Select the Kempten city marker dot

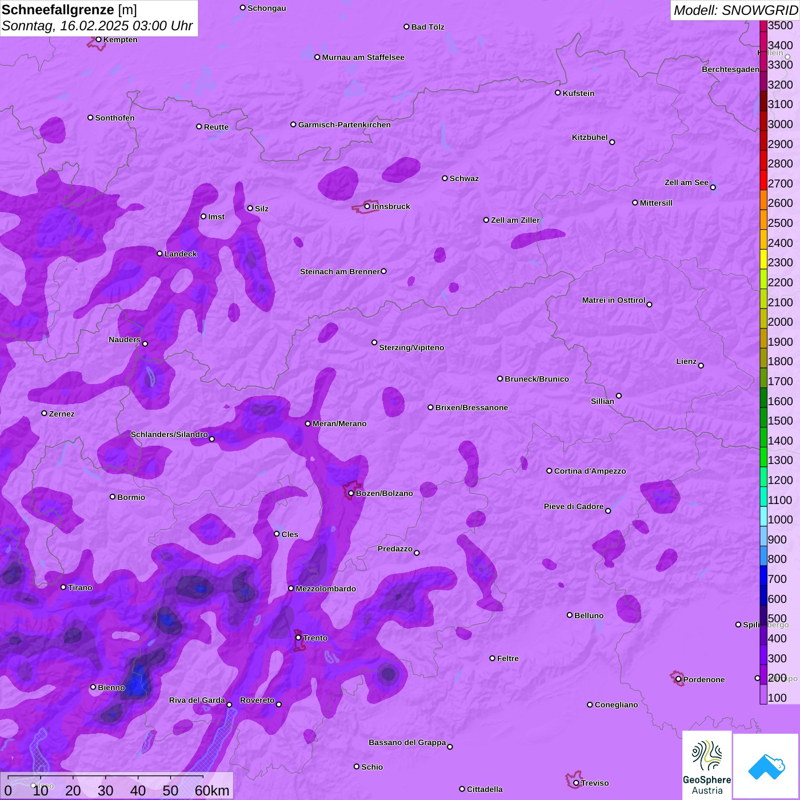[99, 39]
